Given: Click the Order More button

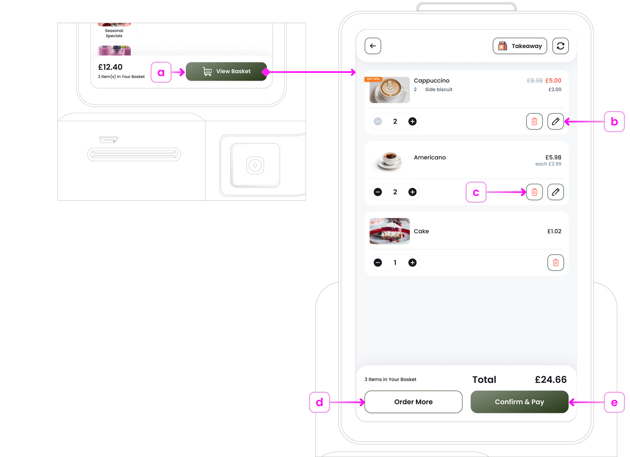Looking at the screenshot, I should [413, 402].
